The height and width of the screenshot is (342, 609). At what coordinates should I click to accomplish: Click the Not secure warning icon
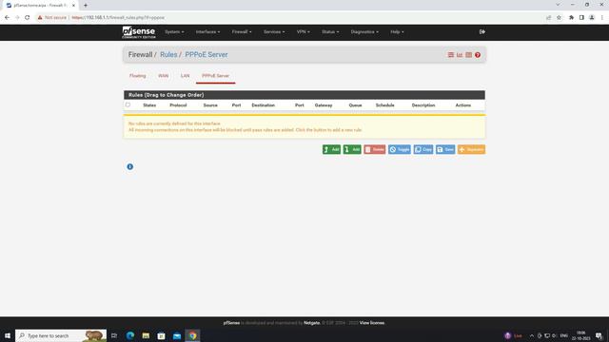click(40, 17)
